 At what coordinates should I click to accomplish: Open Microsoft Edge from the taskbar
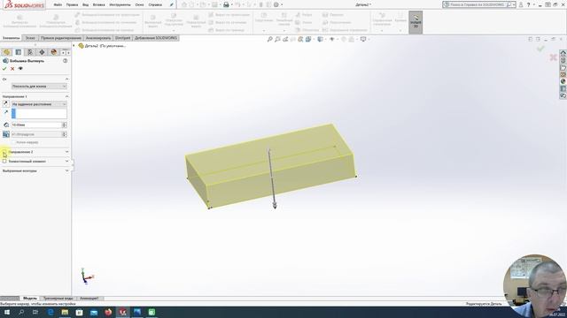50,312
